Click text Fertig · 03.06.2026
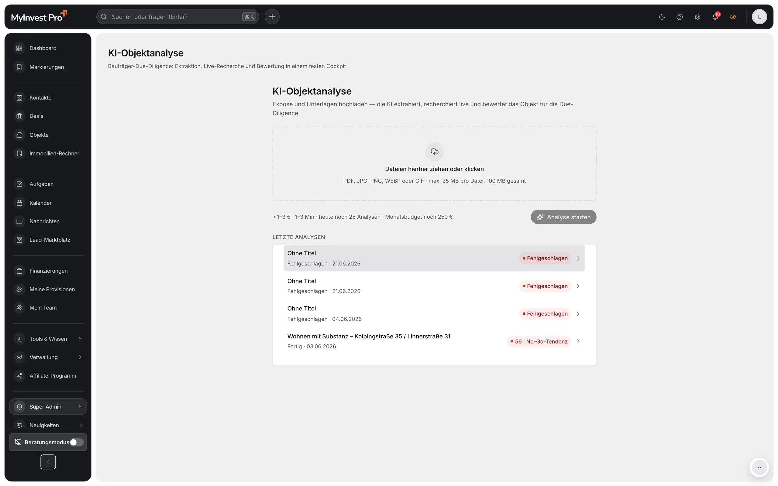778x486 pixels. (x=312, y=347)
